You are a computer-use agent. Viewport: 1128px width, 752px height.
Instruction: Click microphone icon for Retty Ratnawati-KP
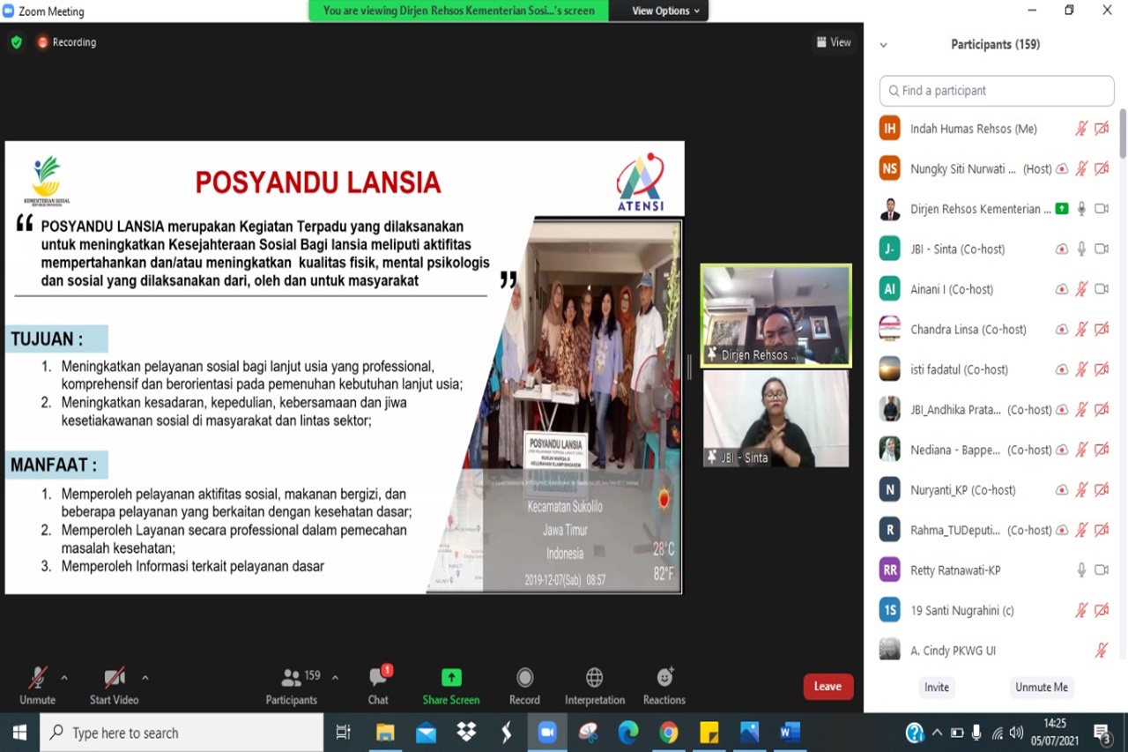(1081, 570)
